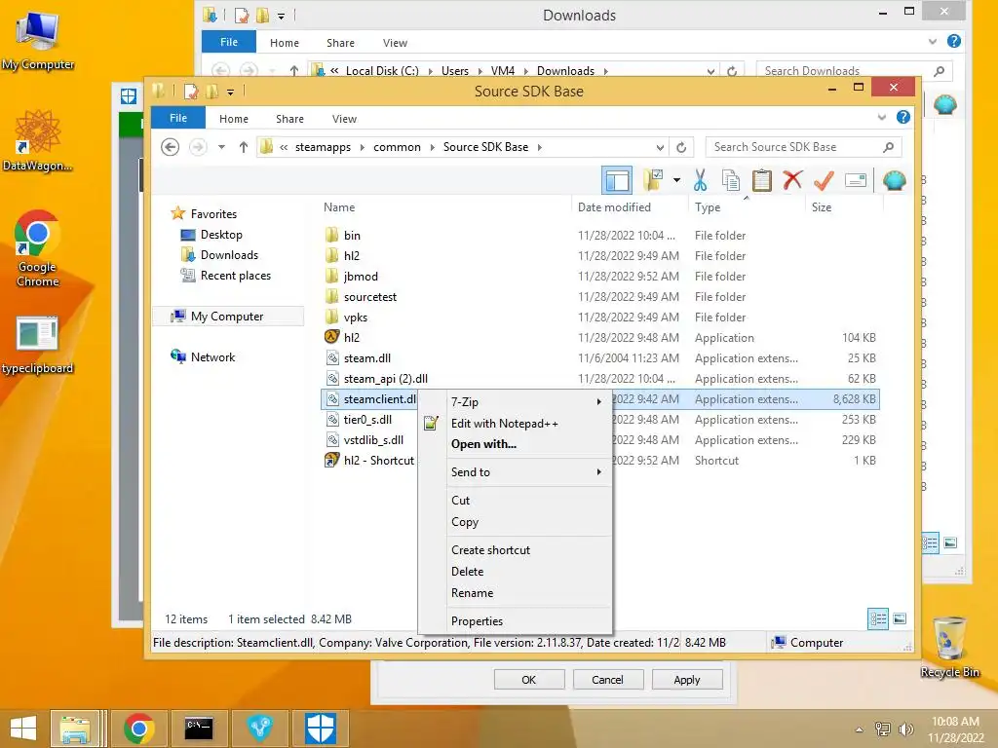The width and height of the screenshot is (998, 748).
Task: Expand the folder options dropdown arrow
Action: point(676,180)
